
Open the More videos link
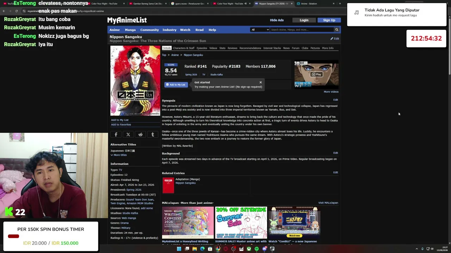[x=331, y=92]
